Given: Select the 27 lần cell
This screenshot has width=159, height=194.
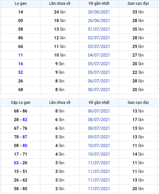Looking at the screenshot, I should tap(138, 55).
